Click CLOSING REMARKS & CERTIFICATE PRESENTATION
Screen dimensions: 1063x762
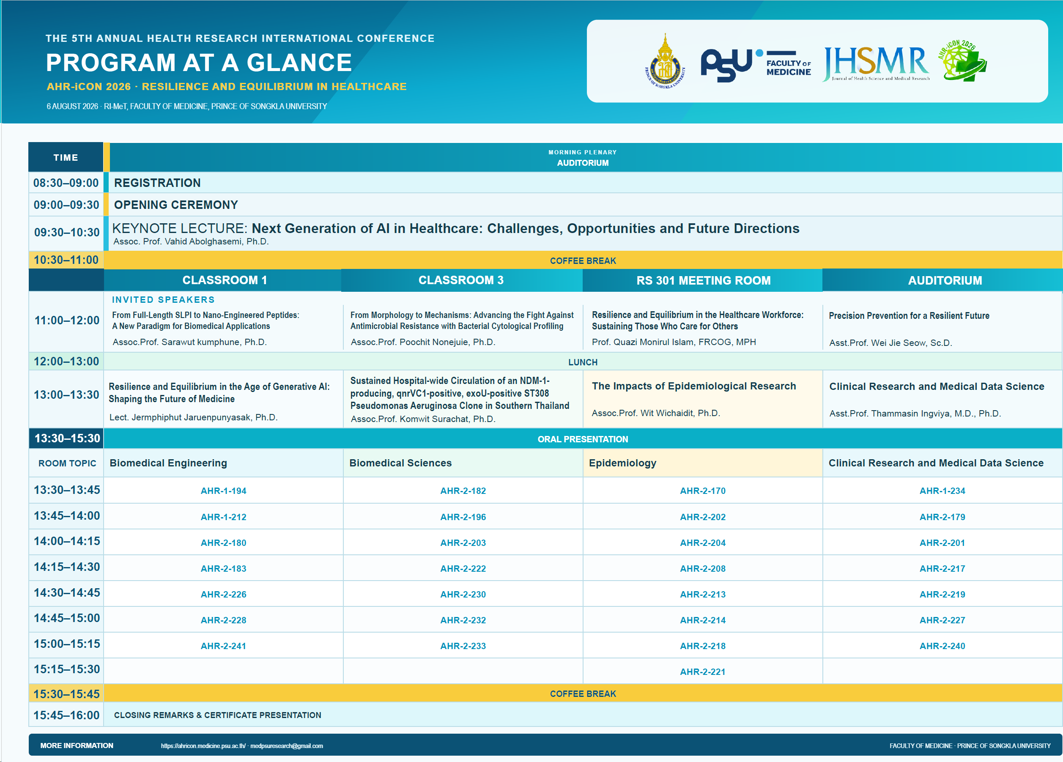(217, 715)
